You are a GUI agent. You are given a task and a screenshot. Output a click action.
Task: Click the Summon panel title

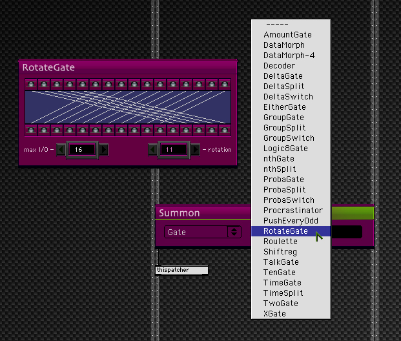pos(180,213)
